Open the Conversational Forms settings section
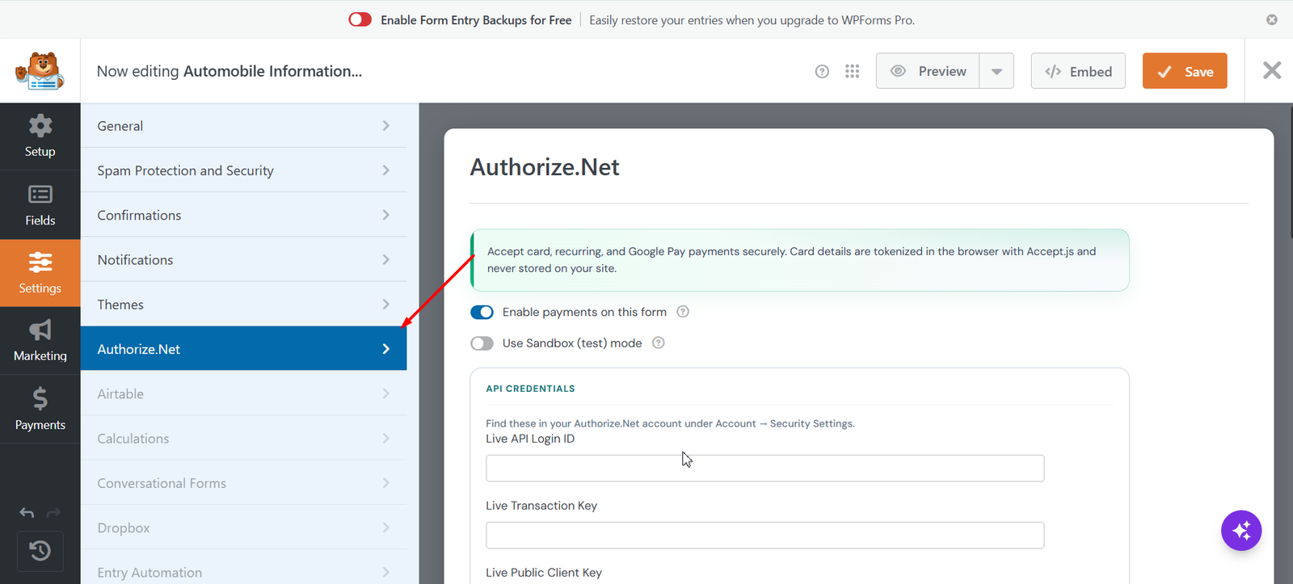The image size is (1293, 584). point(243,482)
